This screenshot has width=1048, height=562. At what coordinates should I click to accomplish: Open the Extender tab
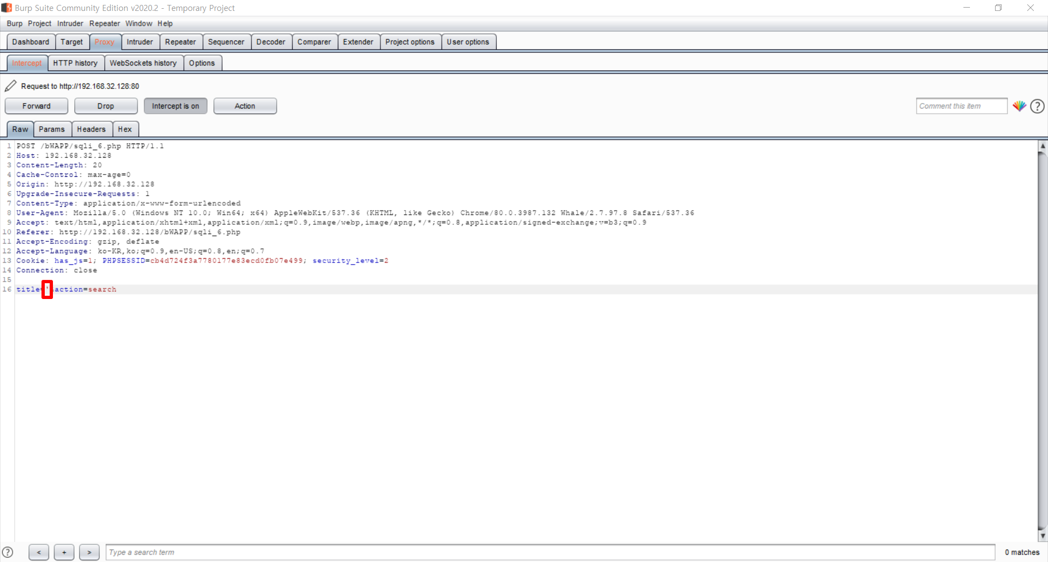point(358,42)
